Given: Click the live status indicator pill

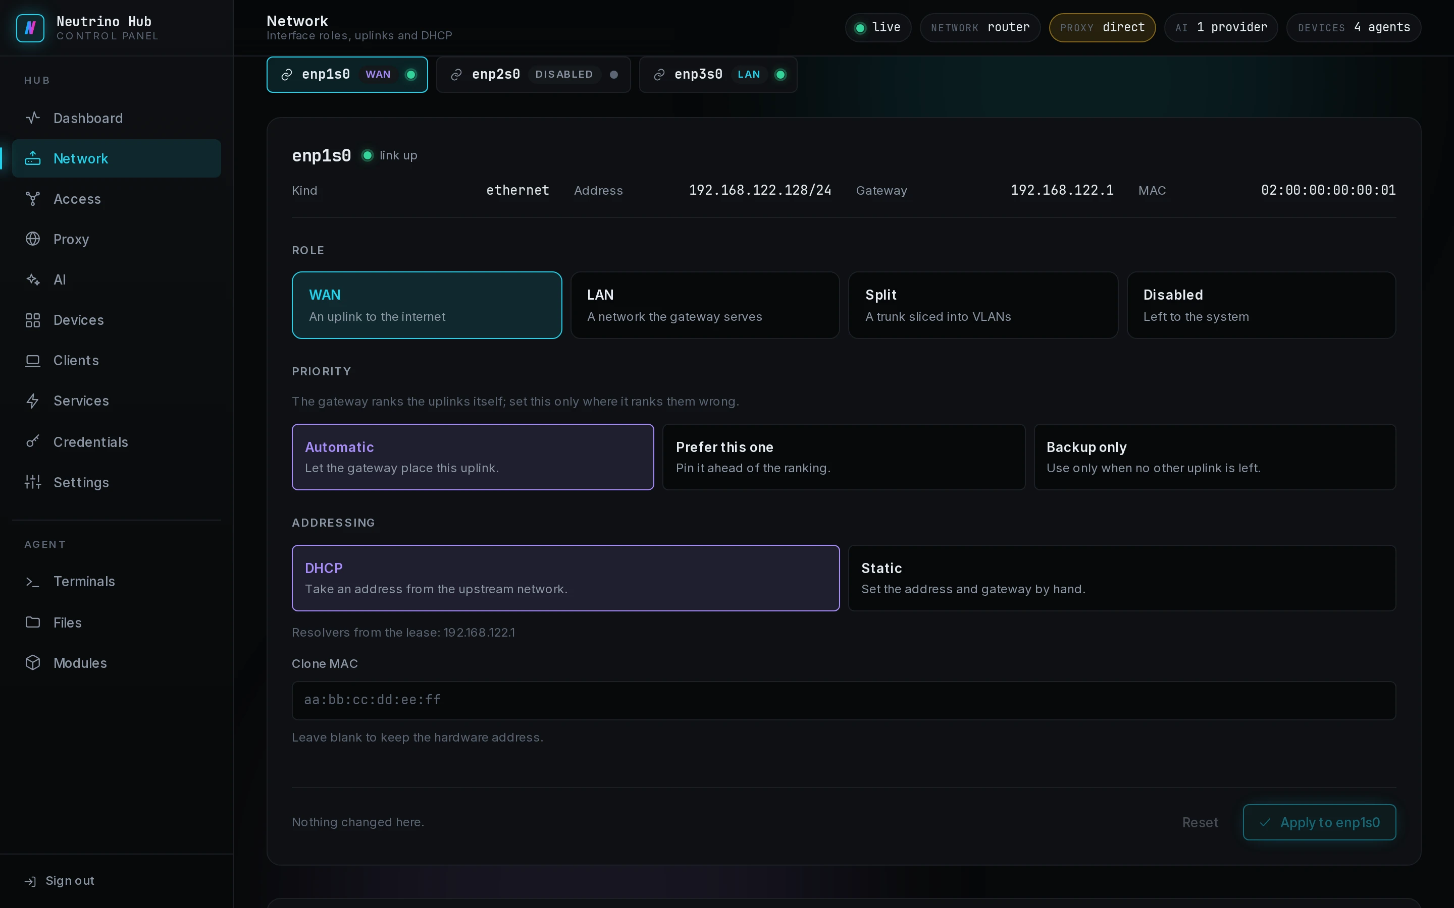Looking at the screenshot, I should [878, 28].
